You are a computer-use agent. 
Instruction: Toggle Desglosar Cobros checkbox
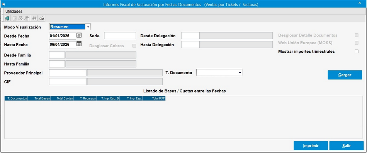tap(134, 46)
